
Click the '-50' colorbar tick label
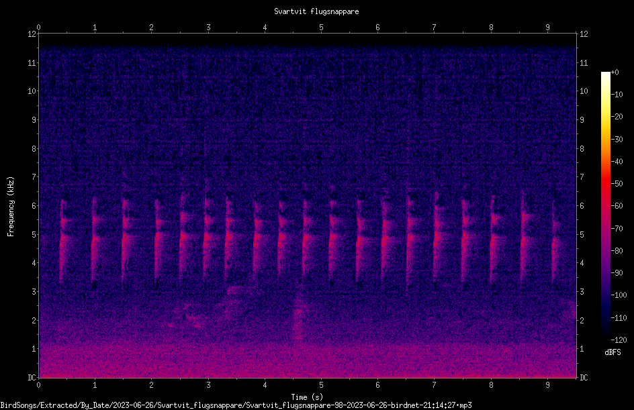[x=617, y=184]
